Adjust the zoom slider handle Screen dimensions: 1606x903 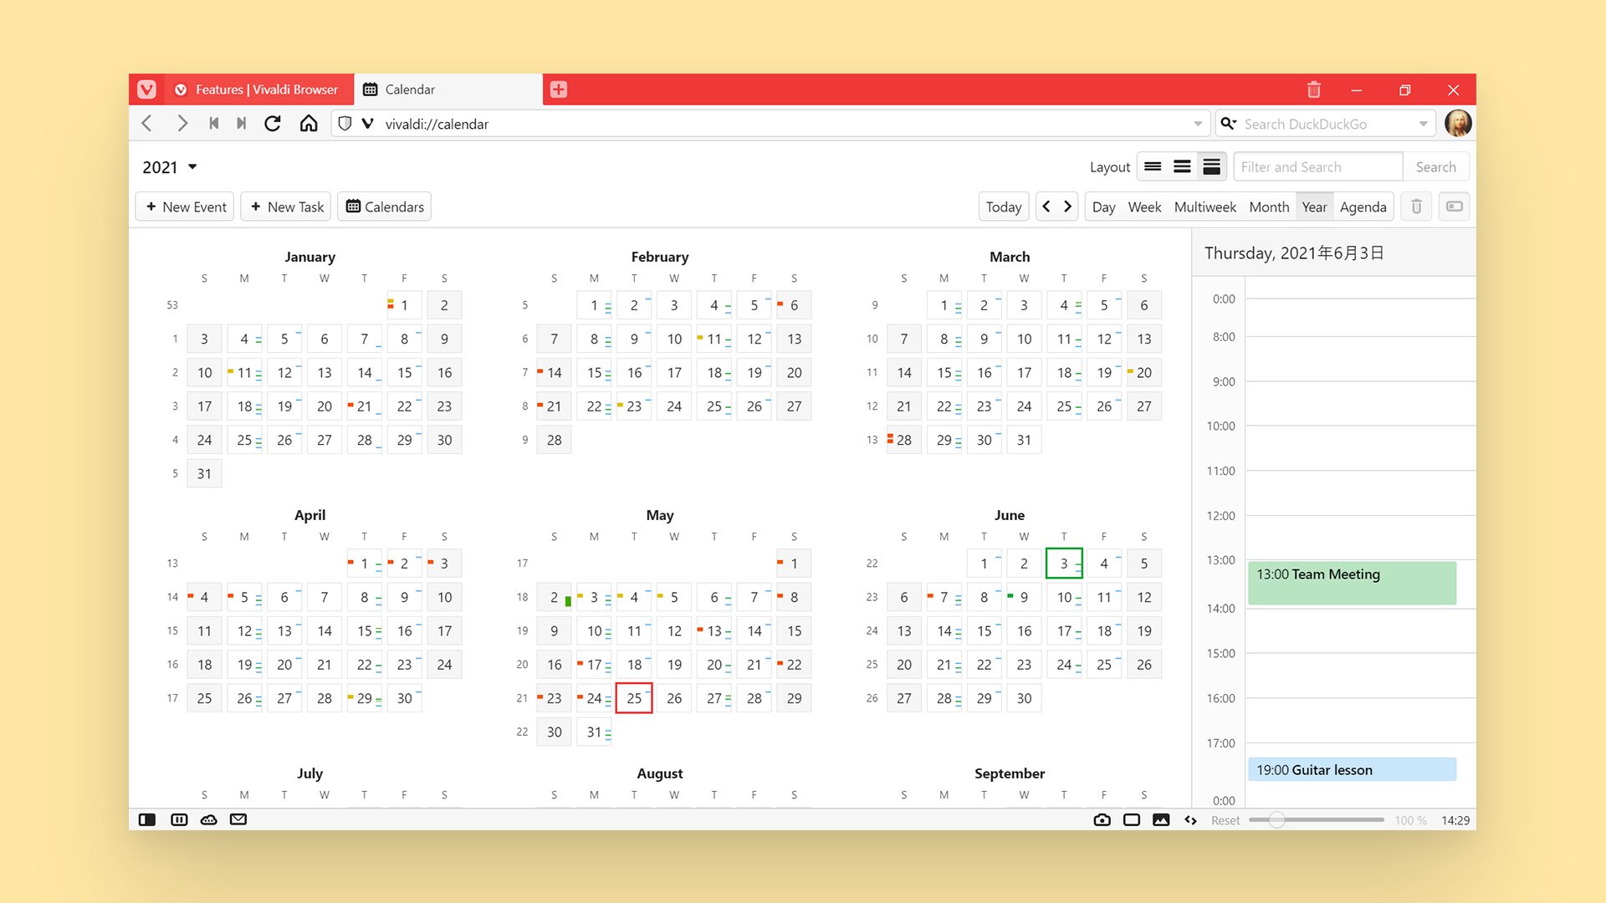click(x=1276, y=819)
